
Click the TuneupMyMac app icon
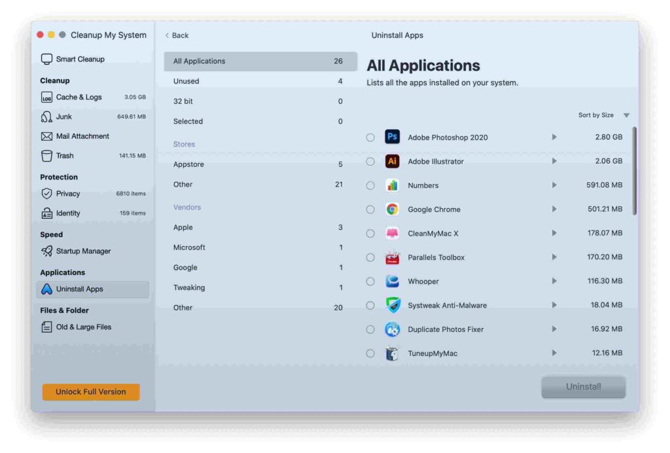[x=393, y=353]
